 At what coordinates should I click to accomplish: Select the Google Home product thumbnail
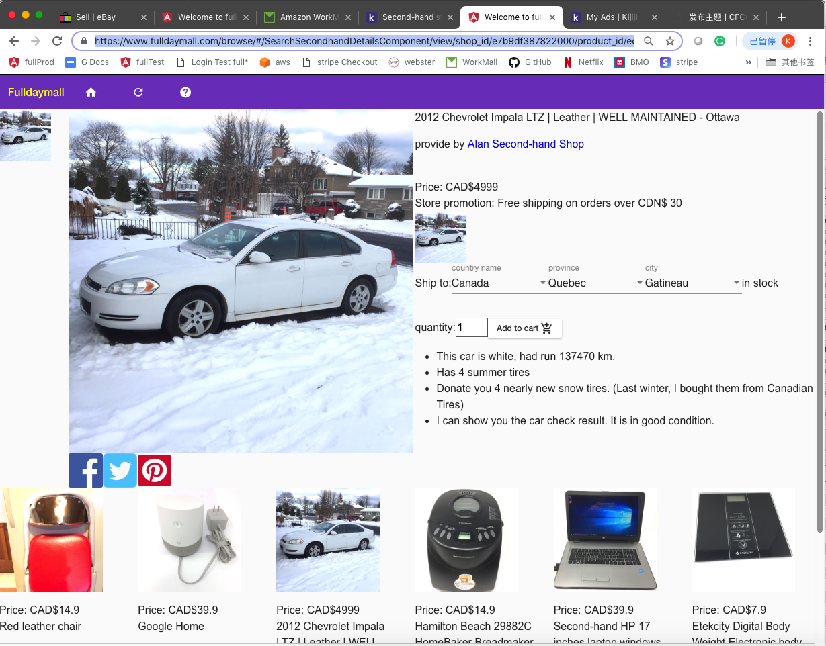tap(190, 540)
